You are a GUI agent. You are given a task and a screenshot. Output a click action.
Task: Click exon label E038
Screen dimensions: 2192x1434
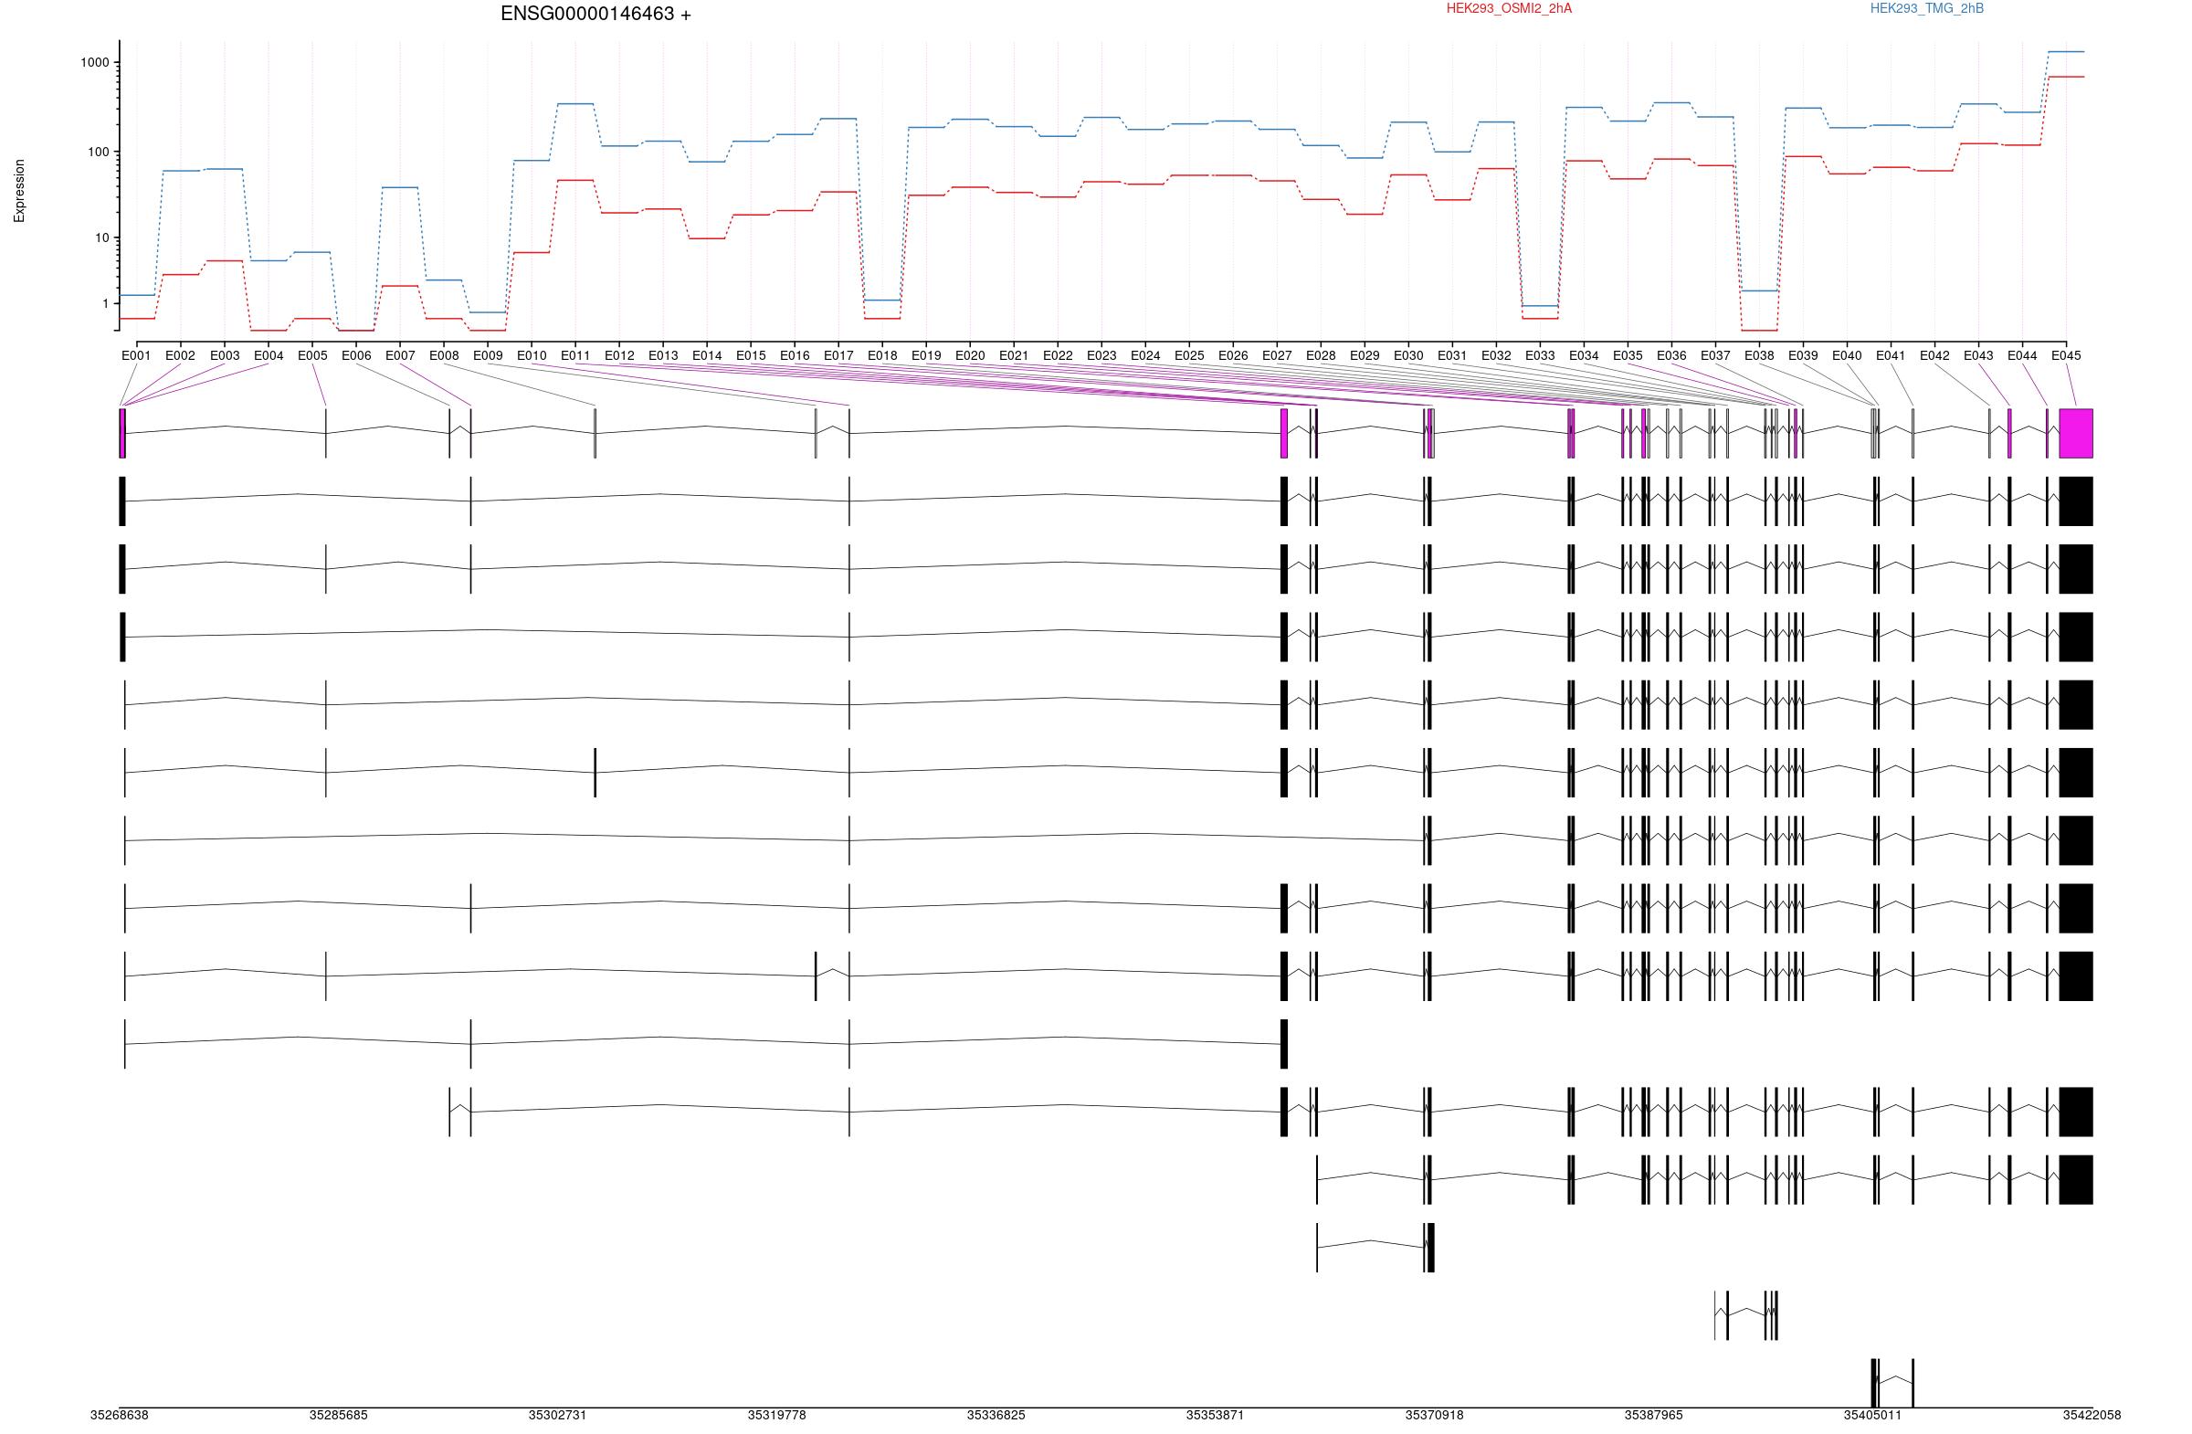point(1759,355)
